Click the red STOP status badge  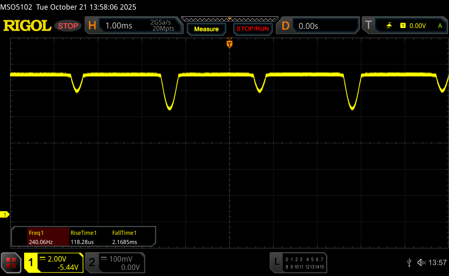pos(68,26)
